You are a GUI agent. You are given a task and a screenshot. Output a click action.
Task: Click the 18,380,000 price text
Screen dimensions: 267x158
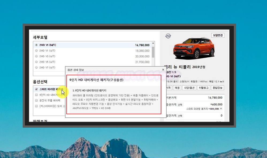tap(142, 51)
